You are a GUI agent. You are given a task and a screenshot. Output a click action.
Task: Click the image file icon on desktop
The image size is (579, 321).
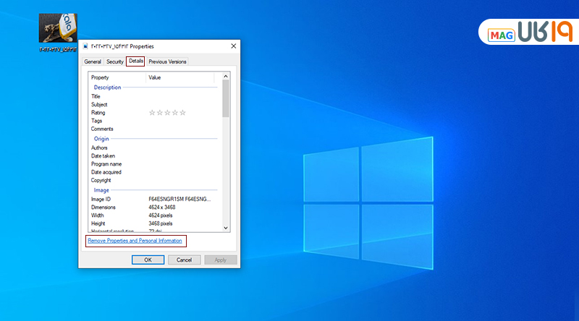pyautogui.click(x=58, y=30)
